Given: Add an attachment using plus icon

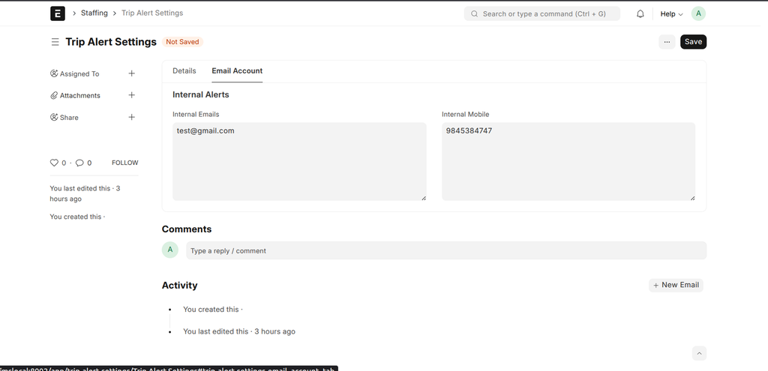Looking at the screenshot, I should tap(132, 95).
